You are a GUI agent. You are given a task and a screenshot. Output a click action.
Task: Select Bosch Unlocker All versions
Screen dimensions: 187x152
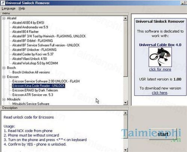31,72
